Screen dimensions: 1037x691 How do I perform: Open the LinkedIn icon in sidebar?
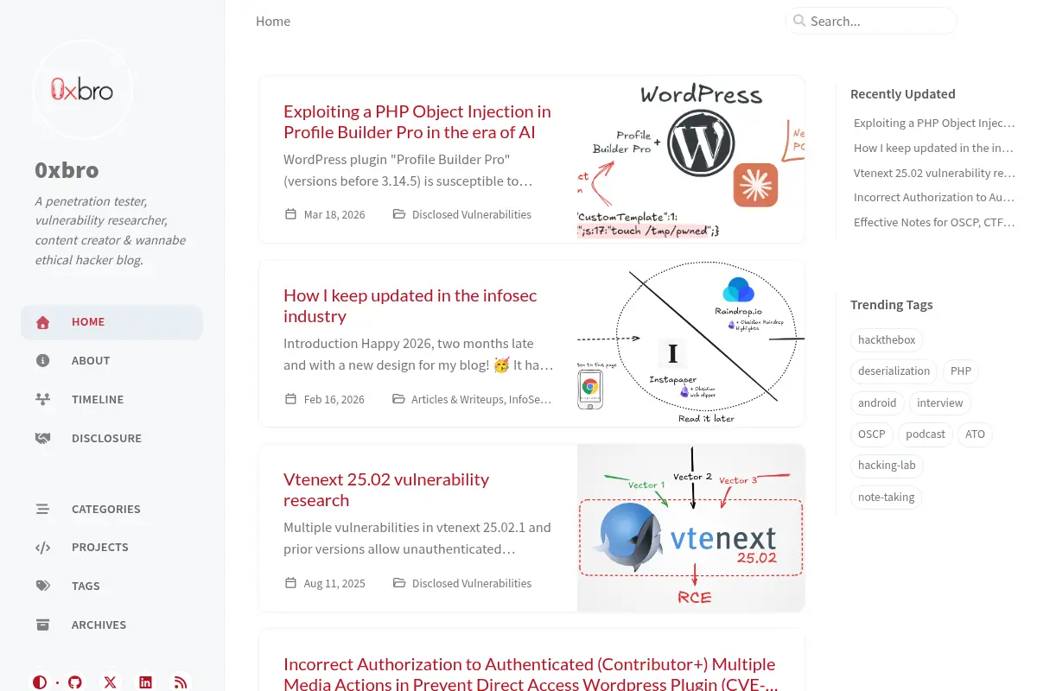[x=146, y=682]
